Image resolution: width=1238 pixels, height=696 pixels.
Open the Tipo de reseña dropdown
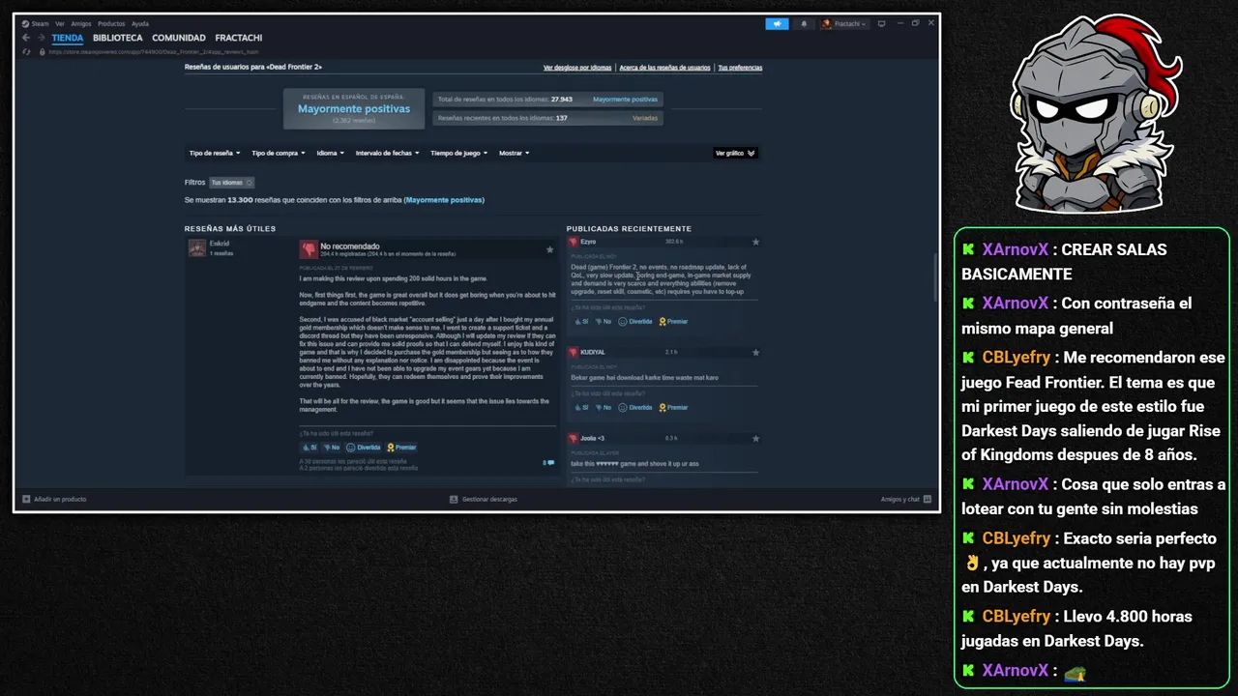point(214,153)
